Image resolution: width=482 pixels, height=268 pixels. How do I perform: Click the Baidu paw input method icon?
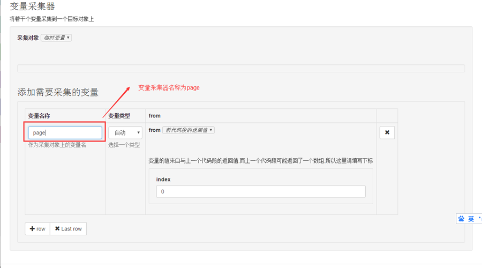pyautogui.click(x=461, y=219)
